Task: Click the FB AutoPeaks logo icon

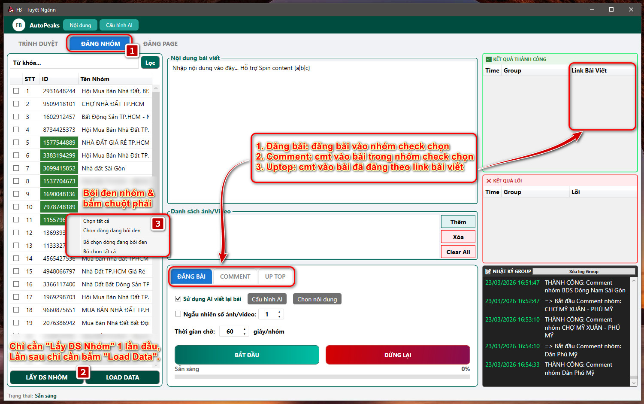Action: point(18,25)
